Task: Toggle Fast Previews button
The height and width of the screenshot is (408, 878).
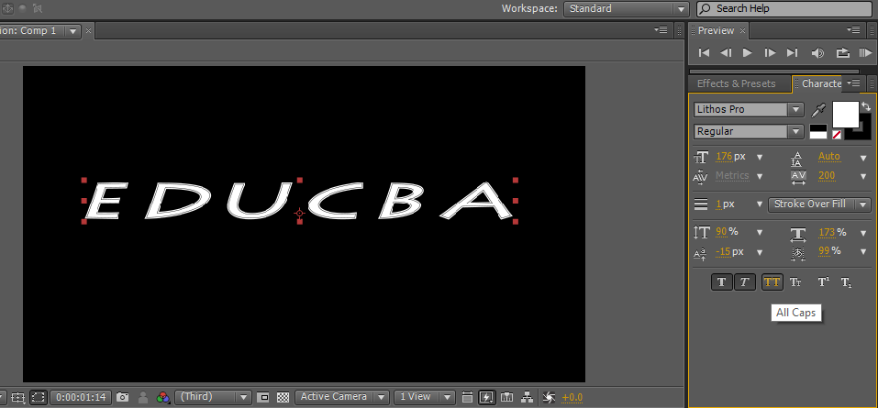Action: [x=487, y=397]
